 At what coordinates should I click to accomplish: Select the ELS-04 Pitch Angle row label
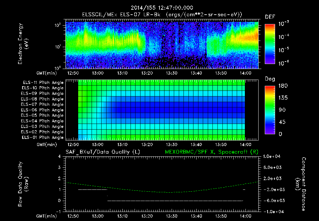pyautogui.click(x=42, y=121)
